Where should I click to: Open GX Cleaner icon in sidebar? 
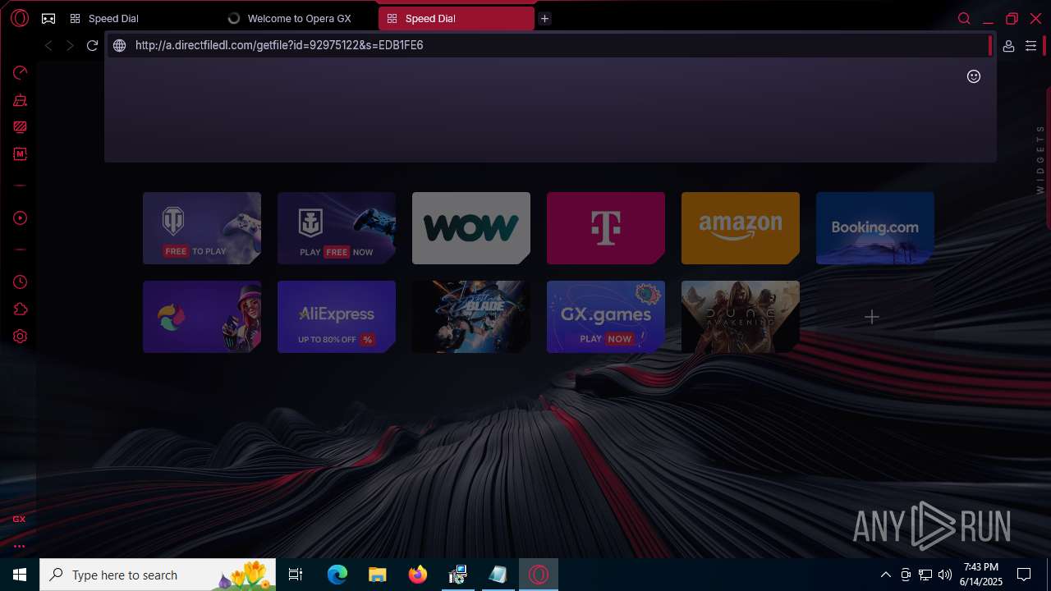coord(21,100)
